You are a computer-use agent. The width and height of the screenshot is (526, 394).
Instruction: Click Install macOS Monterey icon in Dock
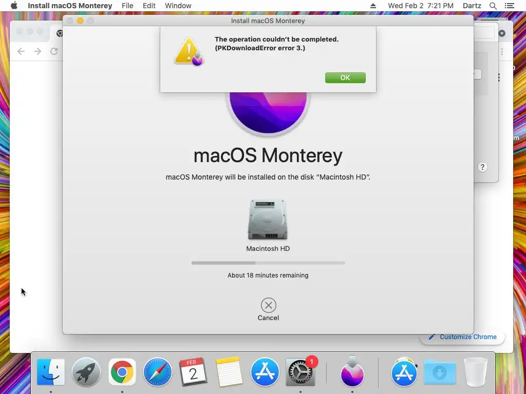click(x=352, y=371)
